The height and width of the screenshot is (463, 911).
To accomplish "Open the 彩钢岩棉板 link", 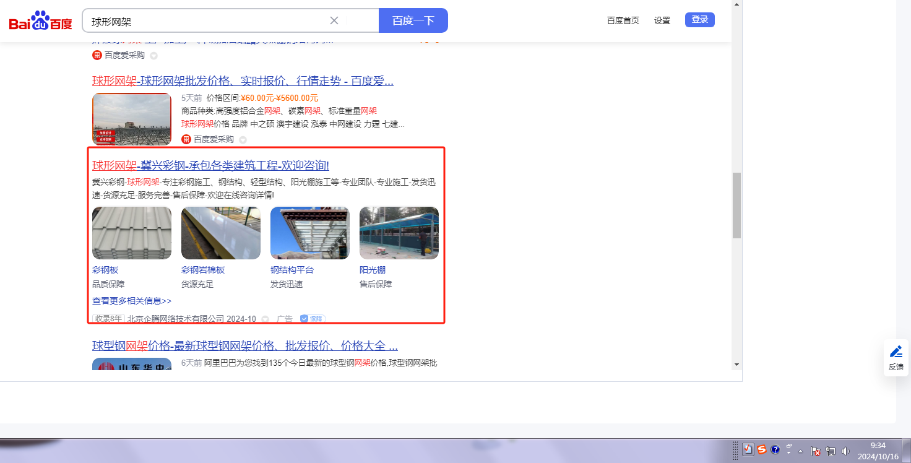I will tap(203, 270).
